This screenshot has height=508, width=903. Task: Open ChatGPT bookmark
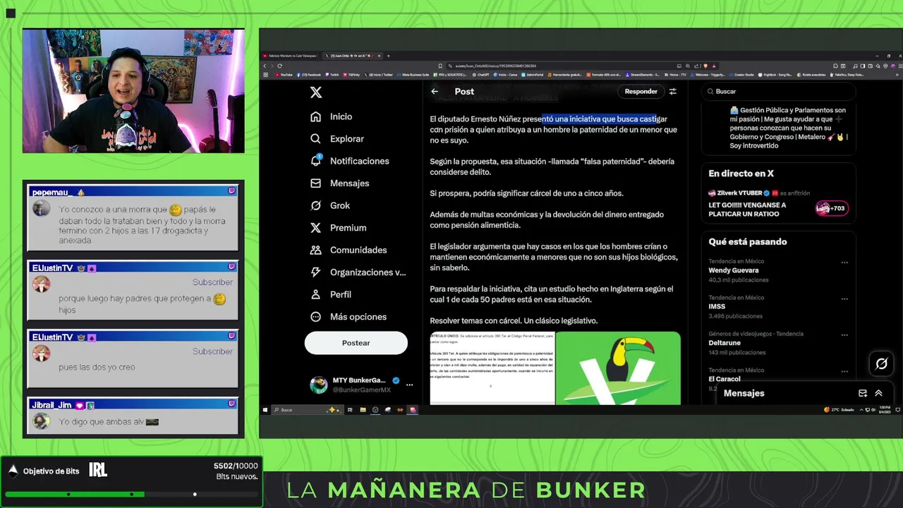coord(481,74)
